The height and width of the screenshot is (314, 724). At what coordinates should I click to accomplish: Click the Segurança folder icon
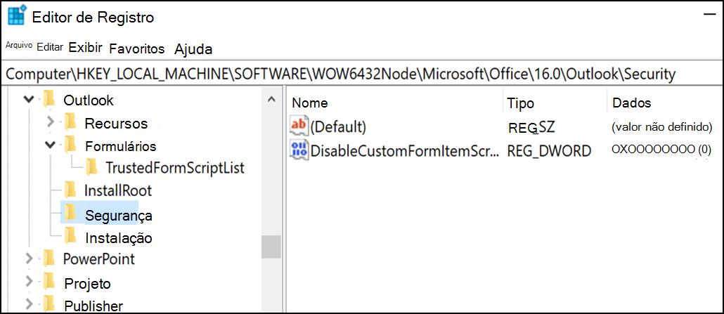70,212
